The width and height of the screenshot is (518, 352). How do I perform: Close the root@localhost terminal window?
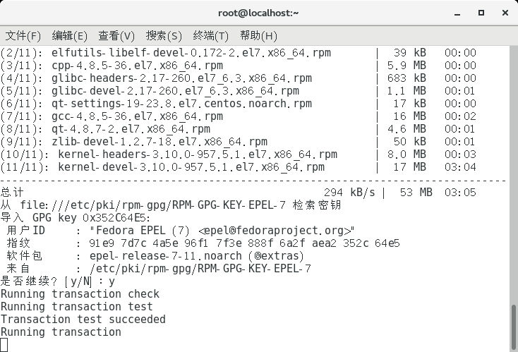click(505, 13)
